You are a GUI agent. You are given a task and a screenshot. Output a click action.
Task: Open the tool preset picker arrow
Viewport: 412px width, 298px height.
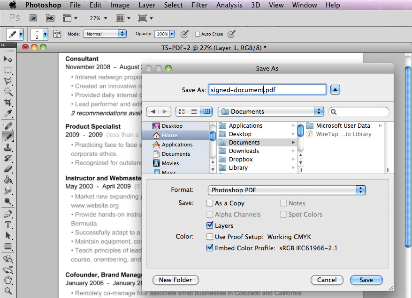[21, 34]
